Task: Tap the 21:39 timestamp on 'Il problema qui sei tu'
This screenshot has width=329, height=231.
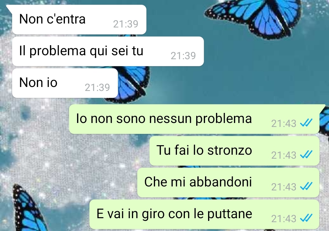Action: point(183,56)
